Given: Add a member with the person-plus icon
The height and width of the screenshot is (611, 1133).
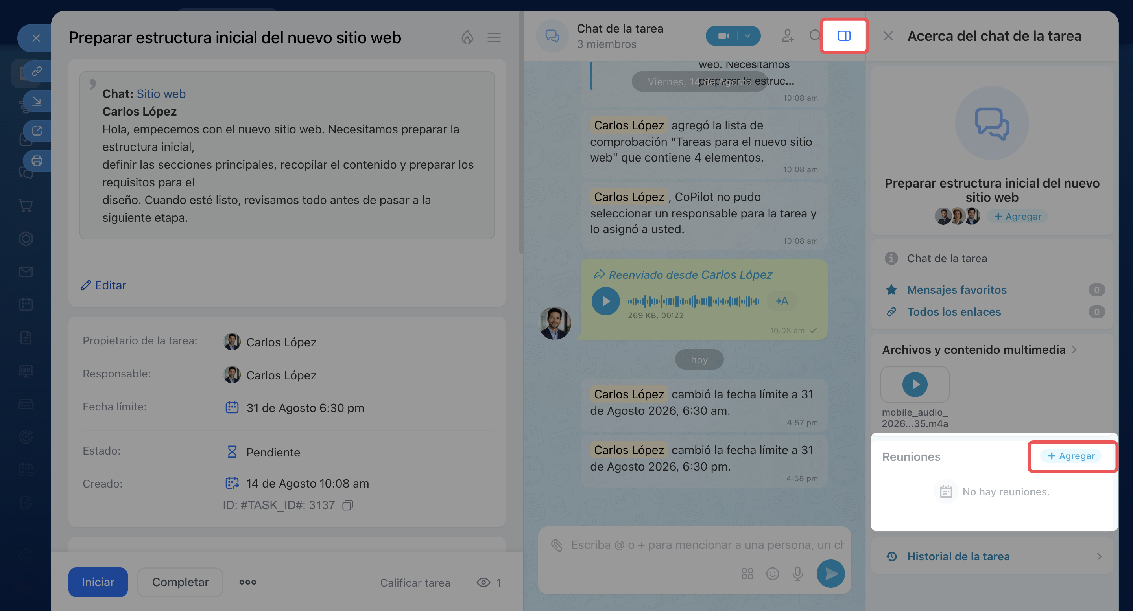Looking at the screenshot, I should 787,36.
